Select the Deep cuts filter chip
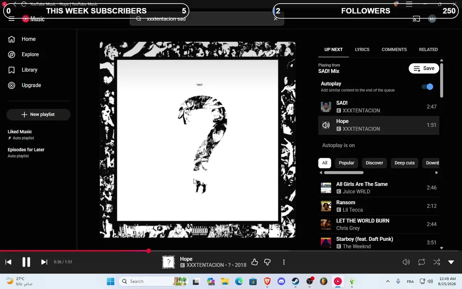 tap(404, 163)
